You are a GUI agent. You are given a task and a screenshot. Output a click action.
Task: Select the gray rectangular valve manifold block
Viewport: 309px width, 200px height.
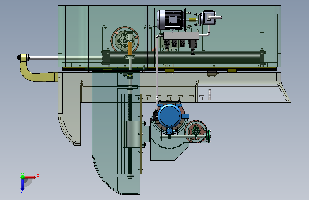pyautogui.click(x=181, y=36)
